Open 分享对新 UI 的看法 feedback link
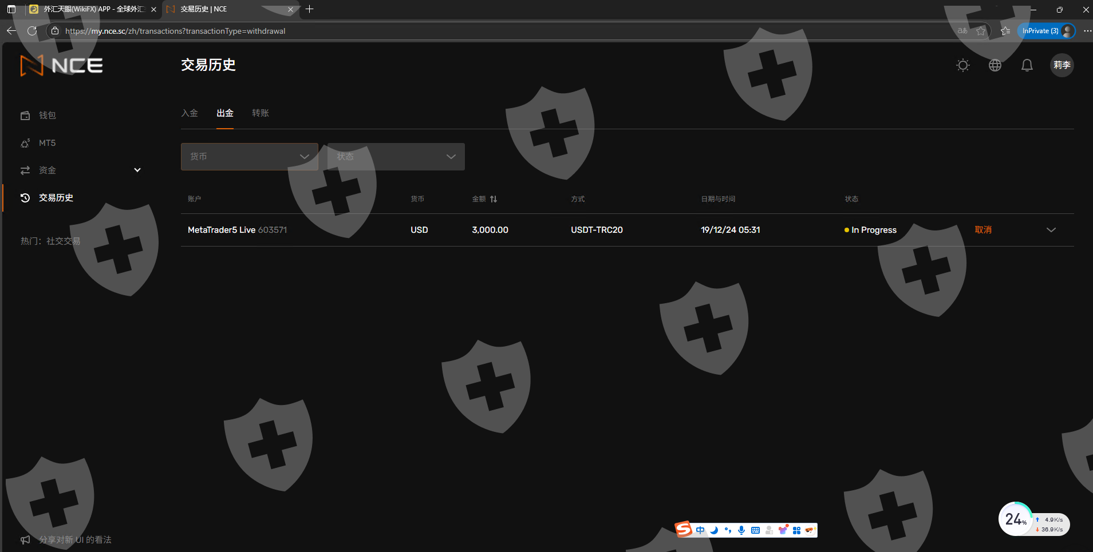 pyautogui.click(x=74, y=539)
